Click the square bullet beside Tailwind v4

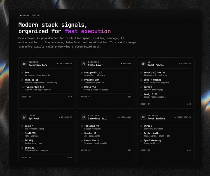[x=82, y=126]
